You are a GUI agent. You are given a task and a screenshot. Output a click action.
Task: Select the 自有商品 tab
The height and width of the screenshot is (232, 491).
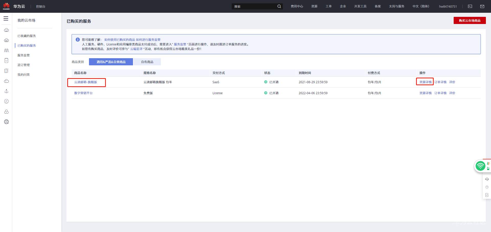coord(147,62)
